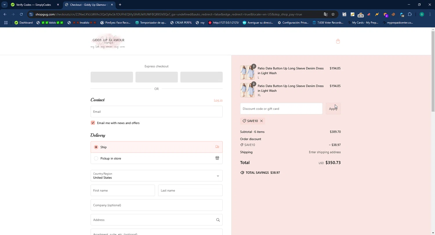The height and width of the screenshot is (235, 435).
Task: Open the blue extension with badge 10
Action: pyautogui.click(x=402, y=14)
